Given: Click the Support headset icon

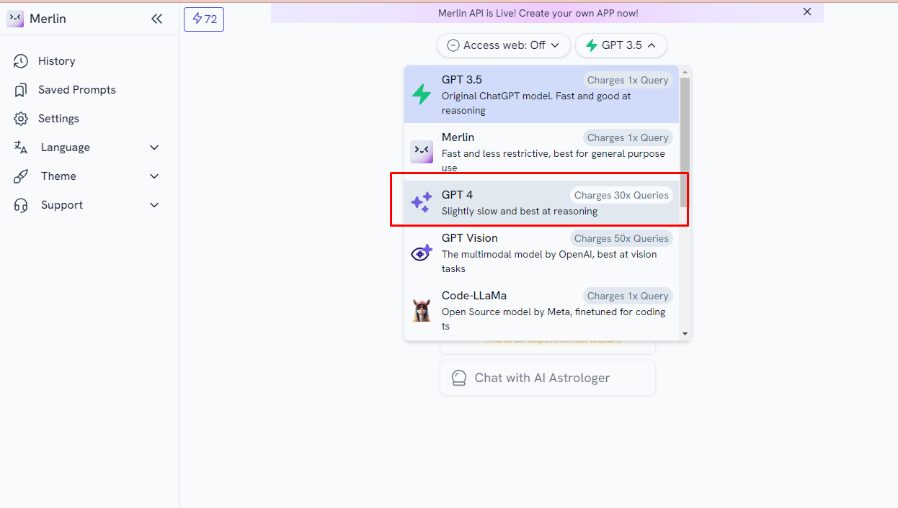Looking at the screenshot, I should [21, 205].
